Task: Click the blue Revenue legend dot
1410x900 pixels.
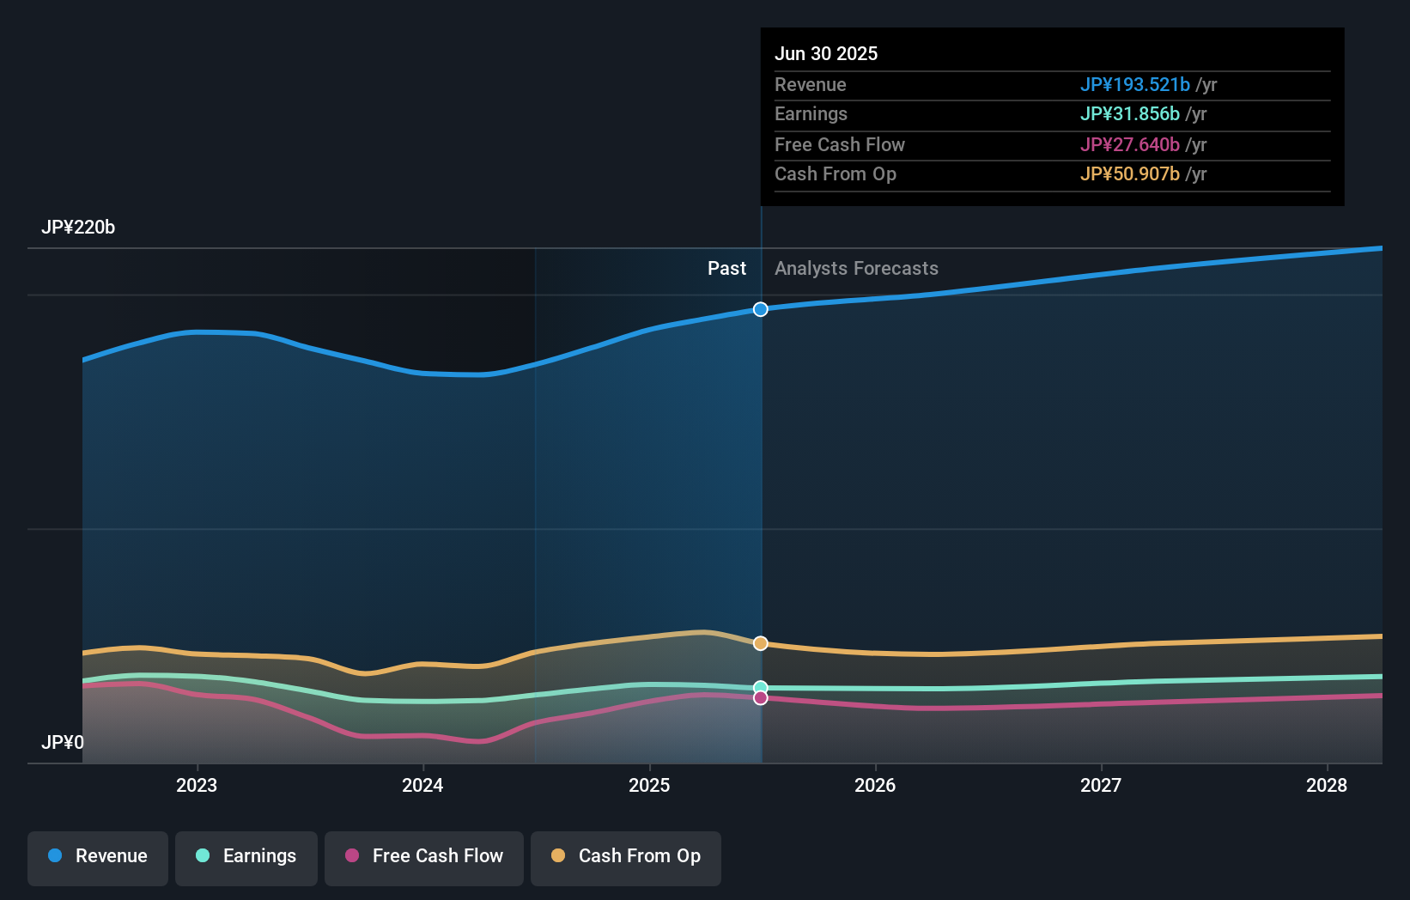Action: click(54, 856)
